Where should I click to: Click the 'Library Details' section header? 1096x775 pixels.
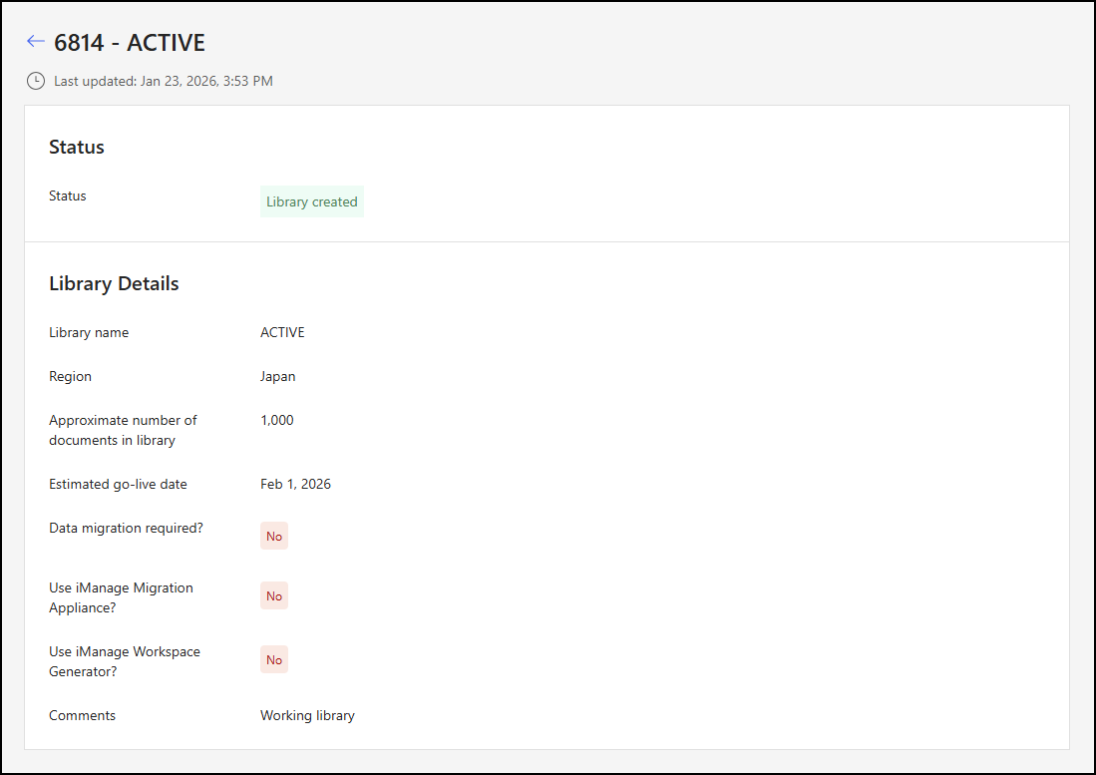coord(114,283)
